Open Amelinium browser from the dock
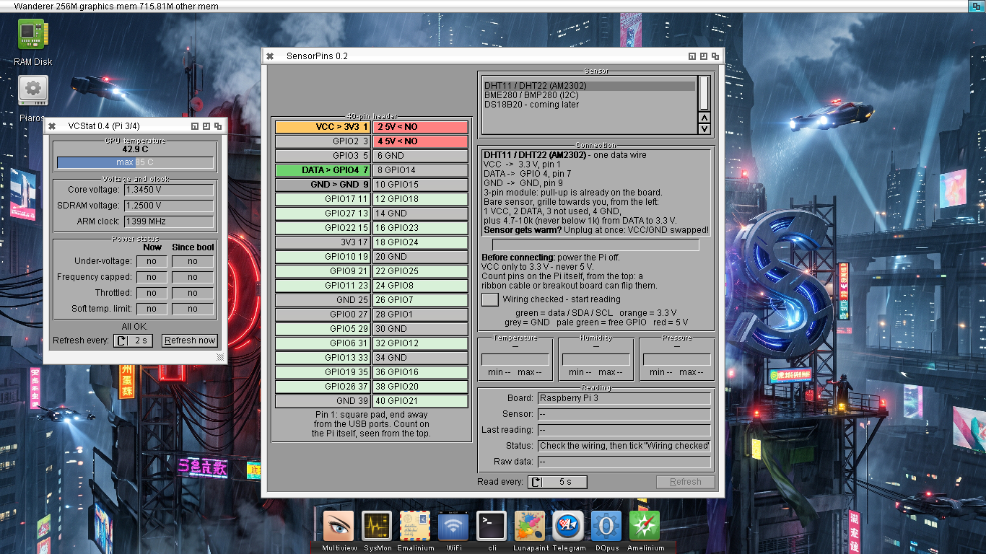Image resolution: width=986 pixels, height=554 pixels. (x=645, y=526)
